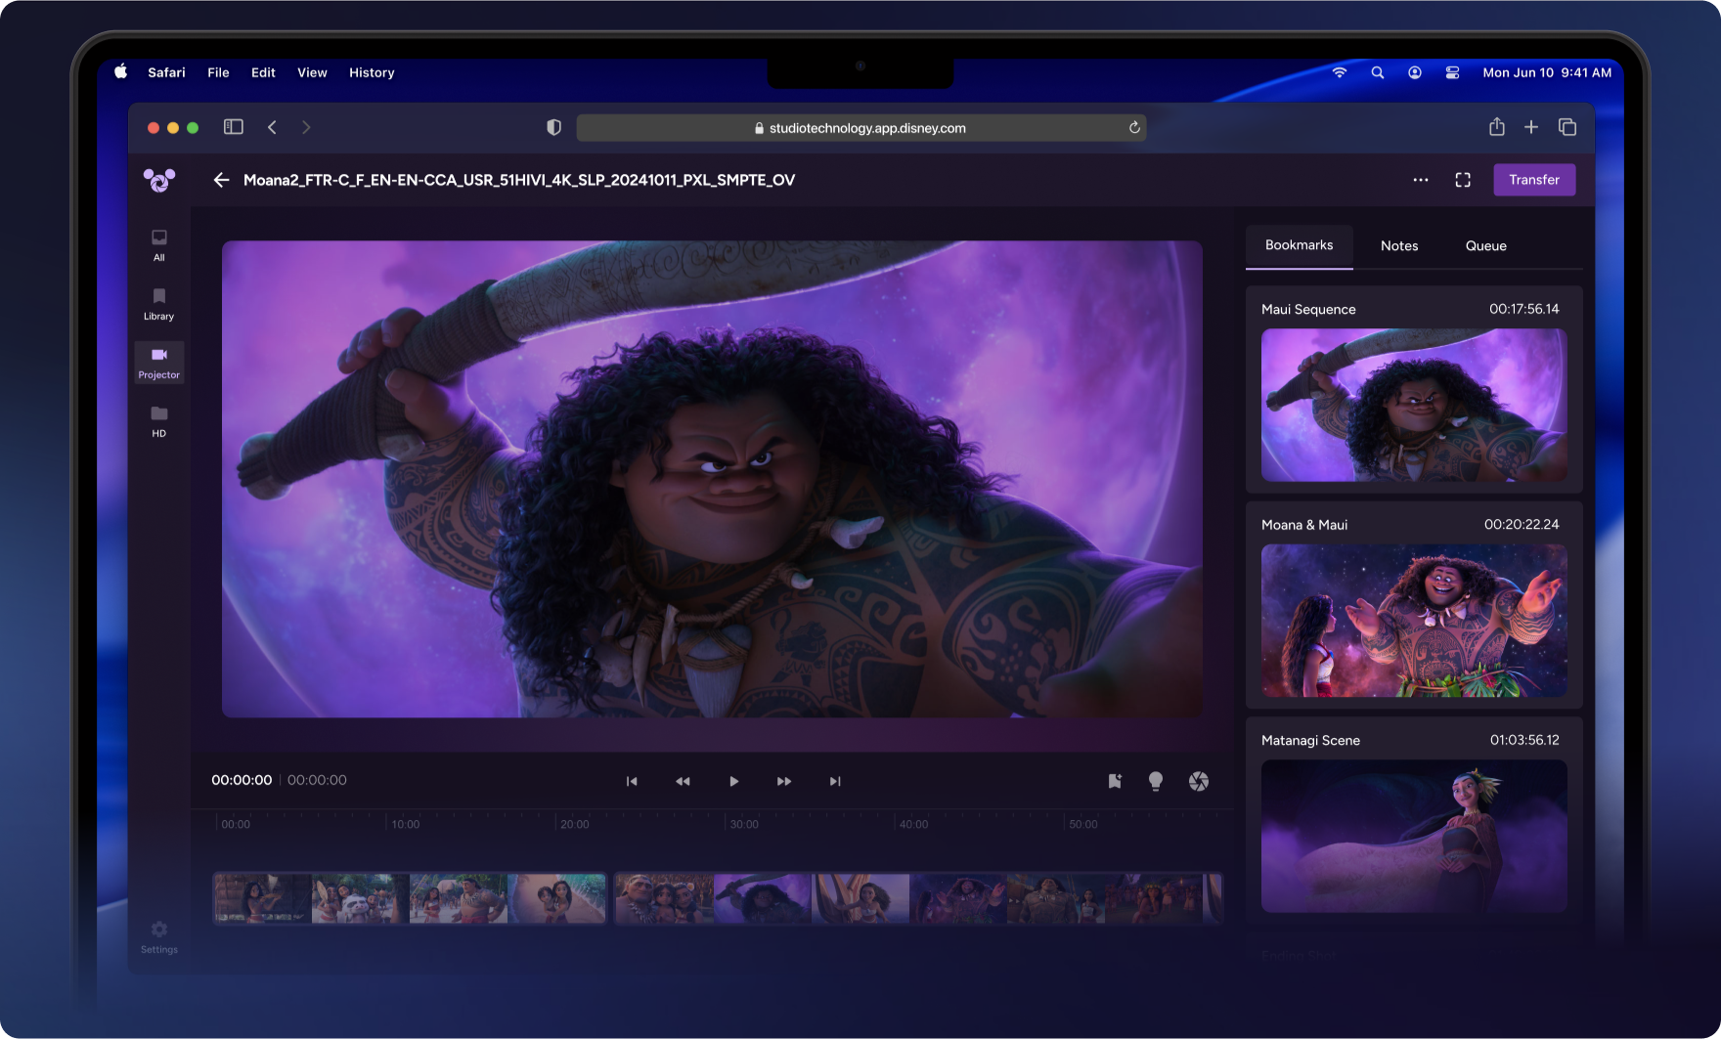Screen dimensions: 1721x1039
Task: Switch to the Notes tab
Action: [1398, 246]
